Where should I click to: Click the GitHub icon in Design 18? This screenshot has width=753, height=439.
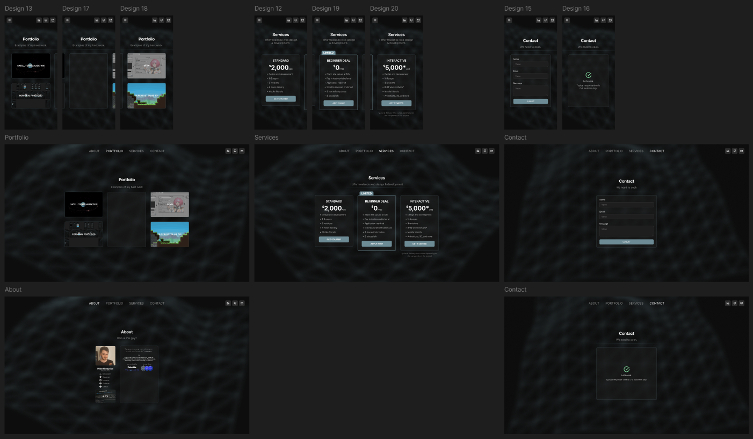point(162,20)
